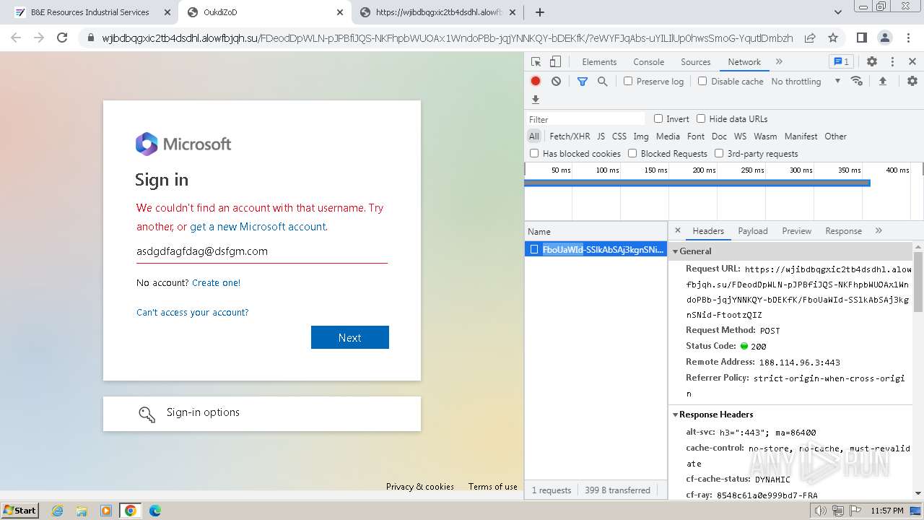Open the Payload tab
The image size is (924, 520).
[x=753, y=231]
